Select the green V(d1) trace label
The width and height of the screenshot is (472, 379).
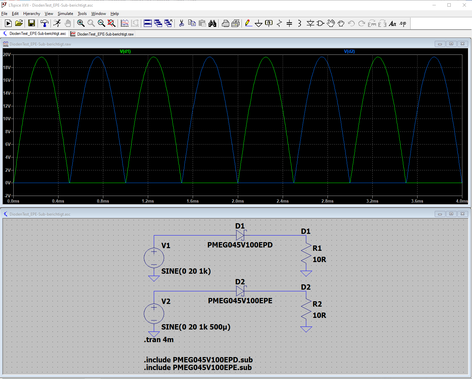coord(125,51)
